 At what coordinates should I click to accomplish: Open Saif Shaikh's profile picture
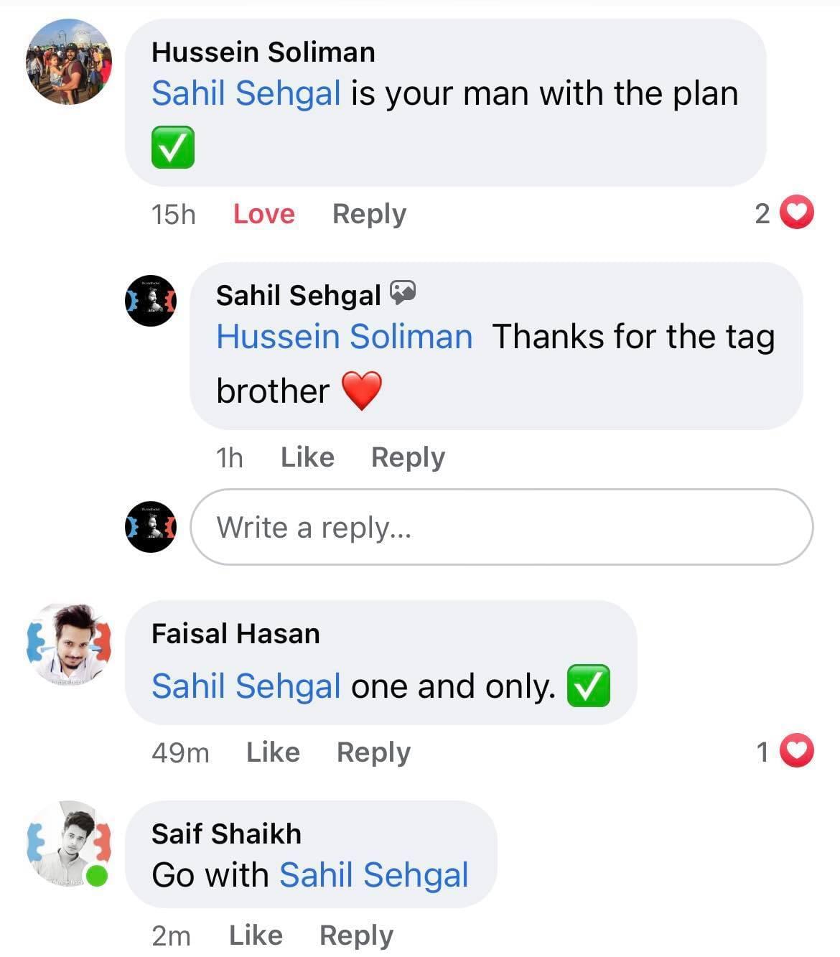pos(69,844)
